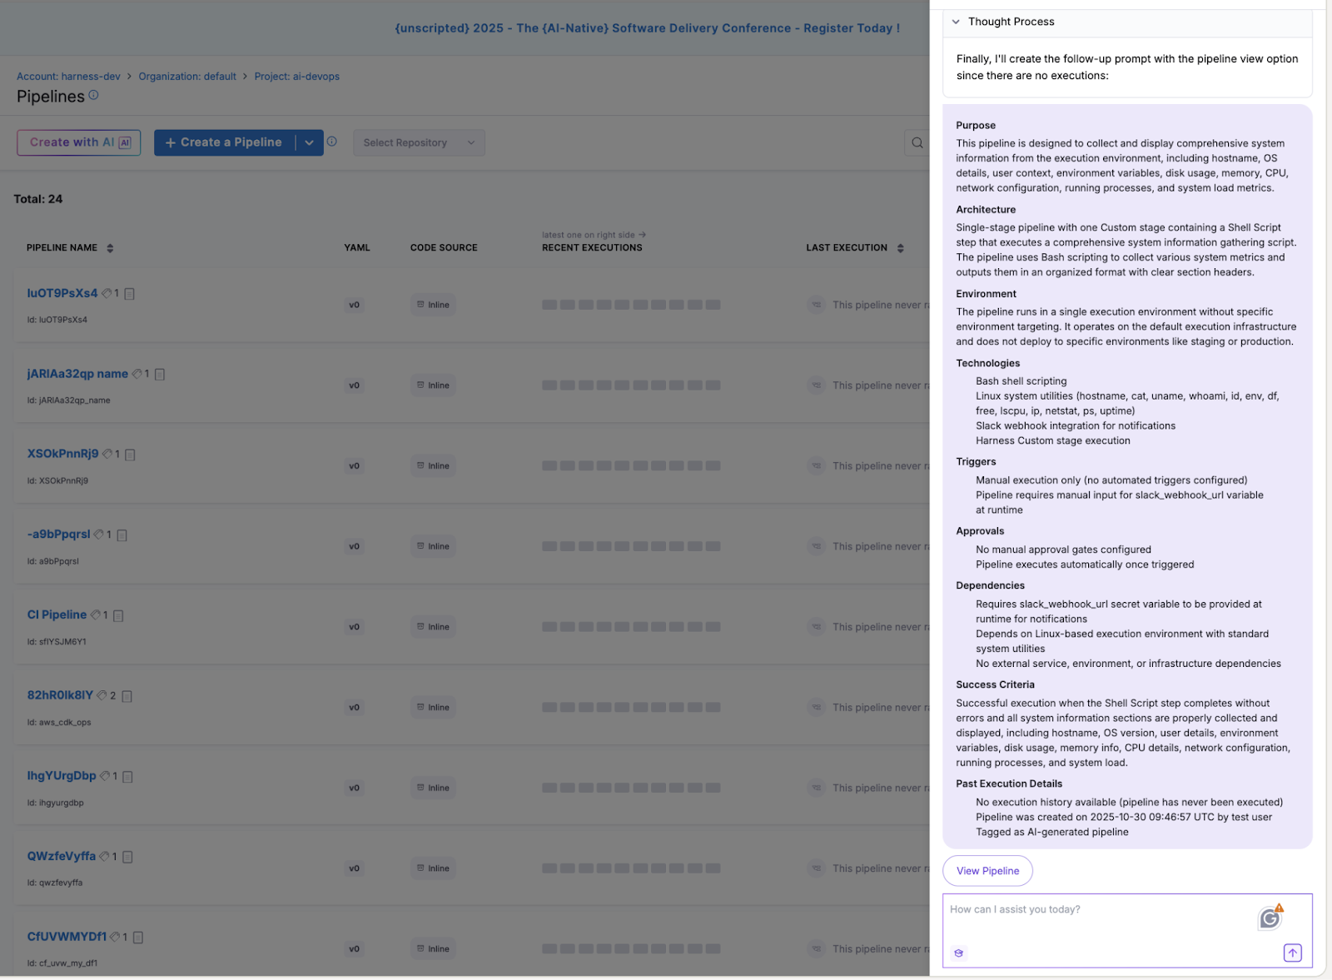Open the XSOkPnnRj9 pipeline

coord(62,454)
